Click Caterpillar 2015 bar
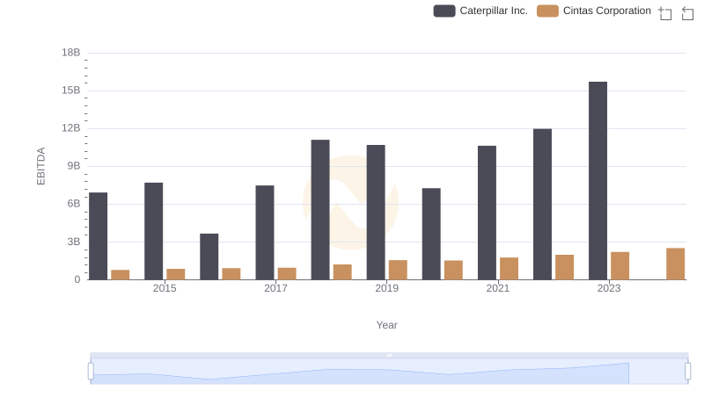The width and height of the screenshot is (704, 405). [x=153, y=231]
